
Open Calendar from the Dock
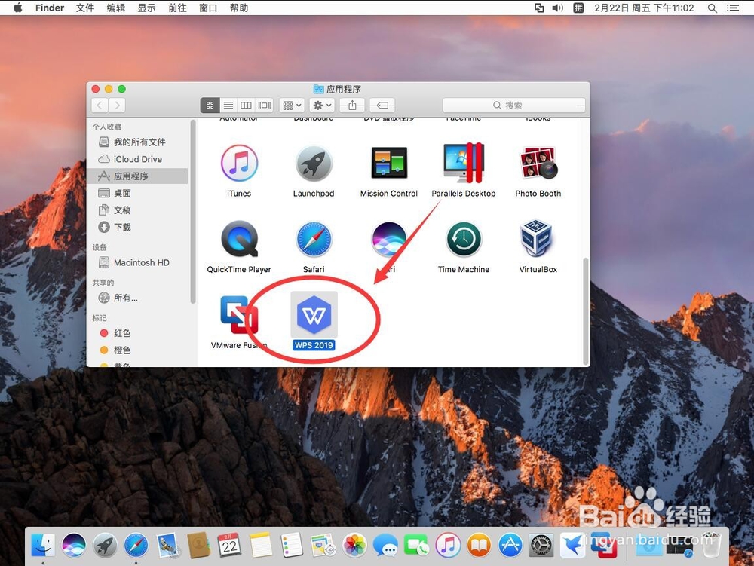tap(229, 546)
